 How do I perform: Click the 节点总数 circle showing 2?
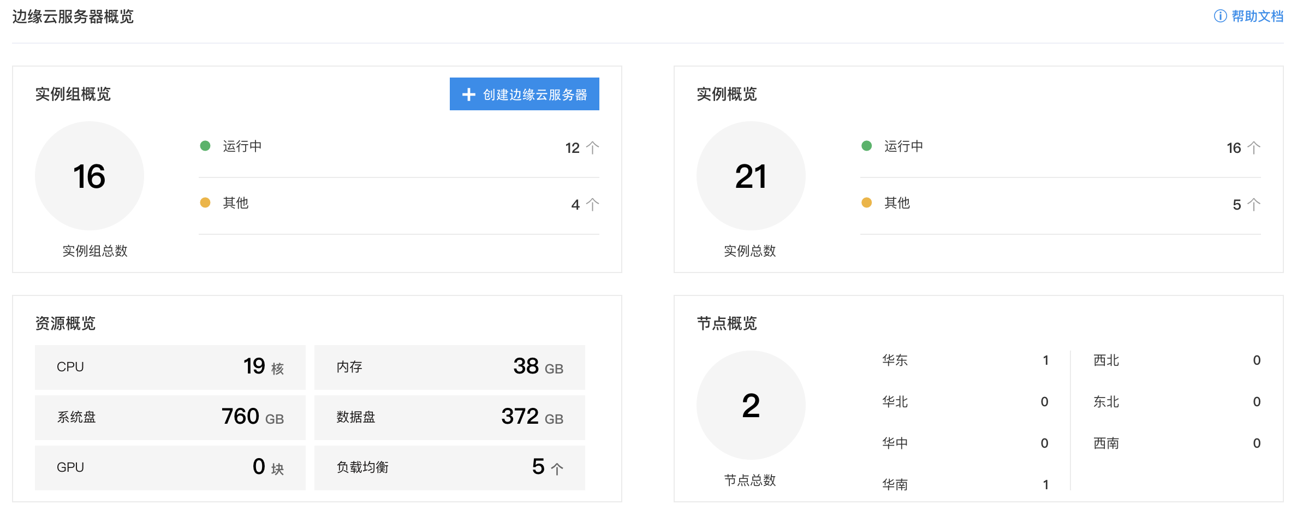[x=751, y=405]
